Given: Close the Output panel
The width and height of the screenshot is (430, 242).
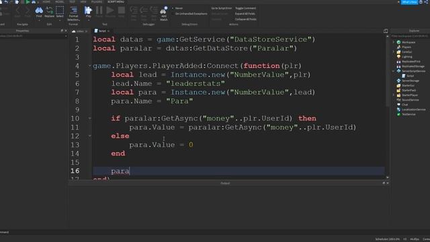Looking at the screenshot, I should [388, 183].
